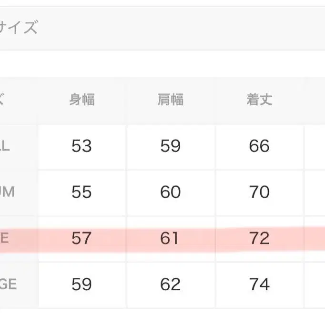Click the 着丈 value 66 cell
The image size is (325, 325).
259,146
